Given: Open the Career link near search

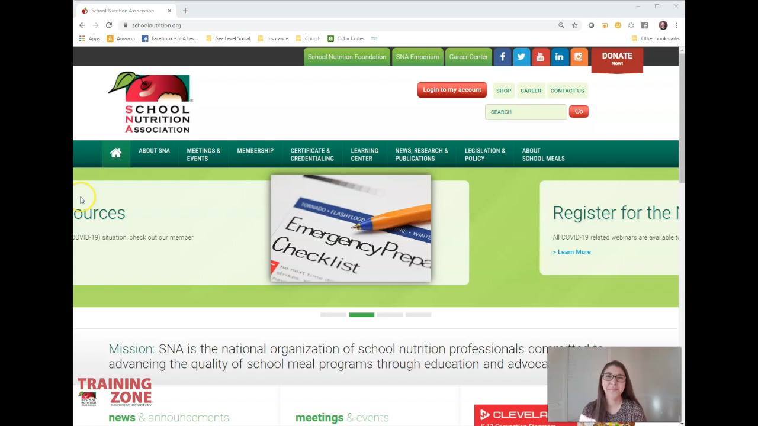Looking at the screenshot, I should (x=531, y=91).
